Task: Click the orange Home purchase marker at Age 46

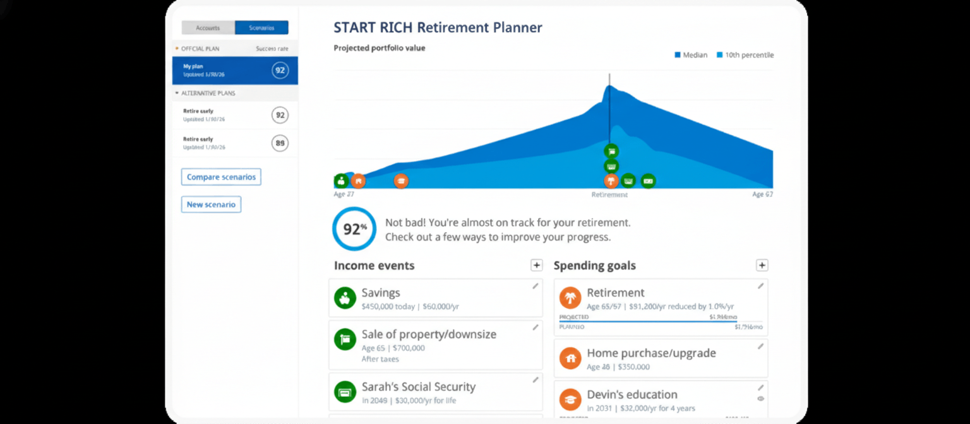Action: click(359, 180)
